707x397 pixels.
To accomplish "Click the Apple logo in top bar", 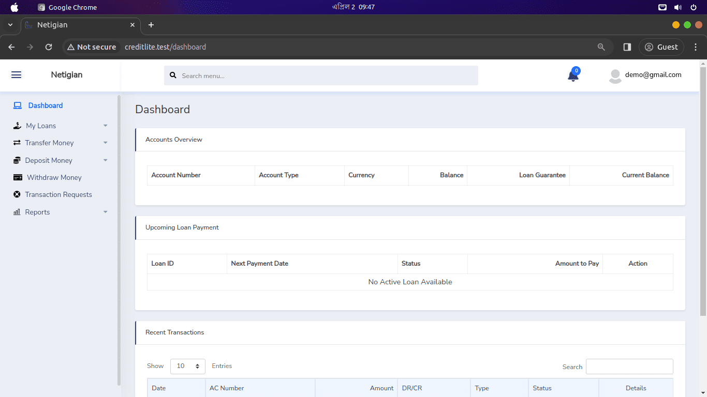I will (14, 7).
